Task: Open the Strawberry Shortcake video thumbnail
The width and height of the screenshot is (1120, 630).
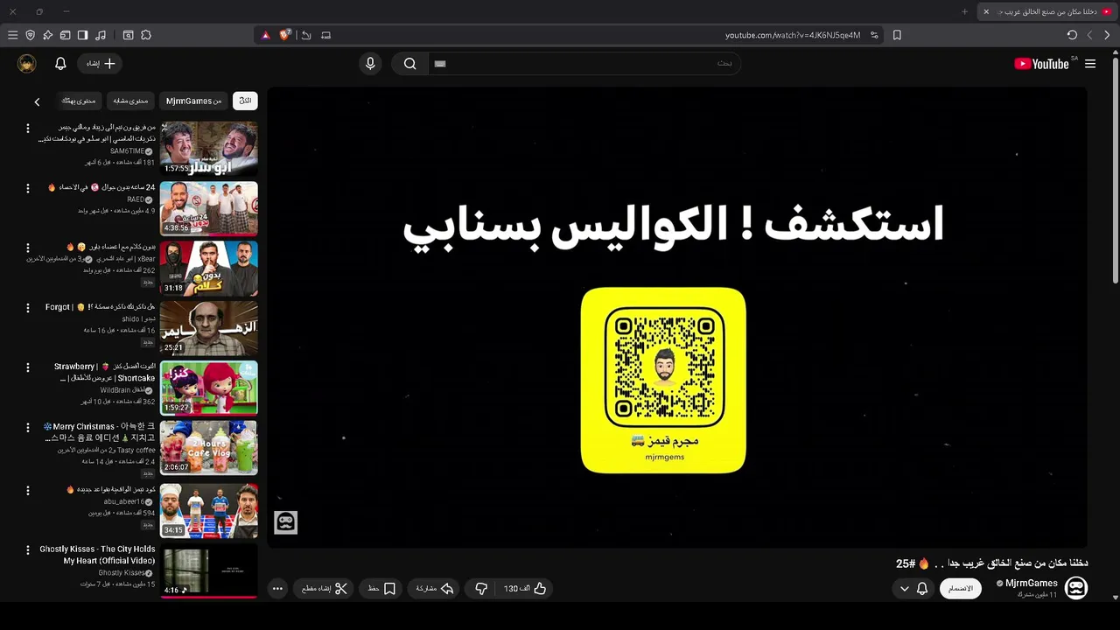Action: tap(209, 388)
